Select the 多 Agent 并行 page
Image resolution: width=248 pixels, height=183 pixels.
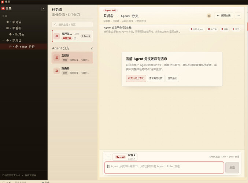coord(24,46)
